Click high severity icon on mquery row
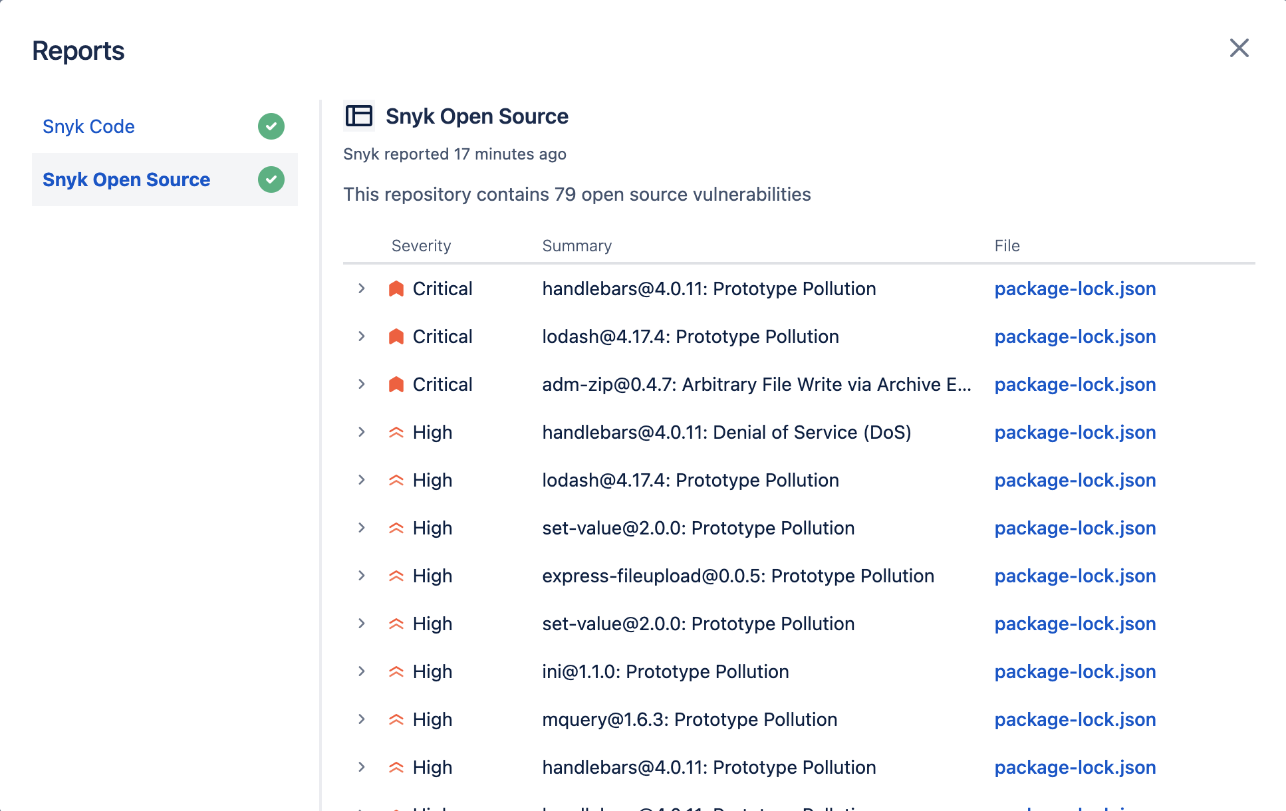 tap(396, 719)
